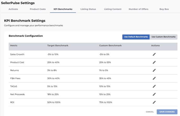Edit the TACoS benchmark via pencil icon

[154, 86]
